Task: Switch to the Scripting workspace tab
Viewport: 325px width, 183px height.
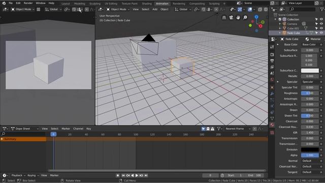Action: [214, 4]
